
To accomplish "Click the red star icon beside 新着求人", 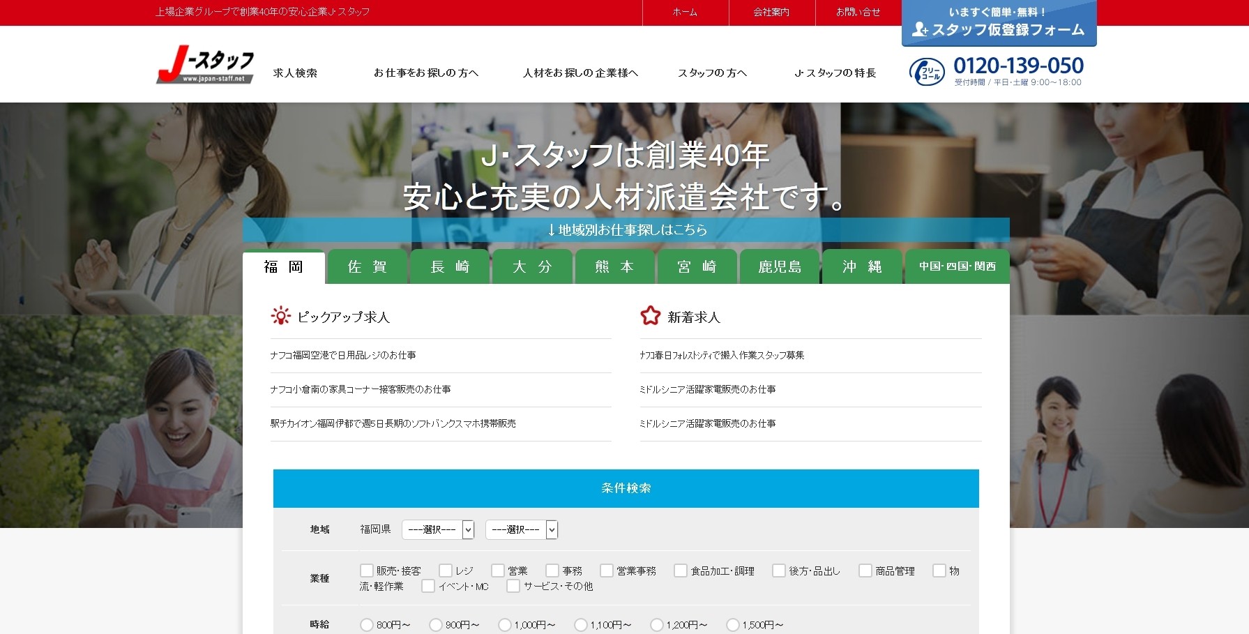I will [651, 316].
